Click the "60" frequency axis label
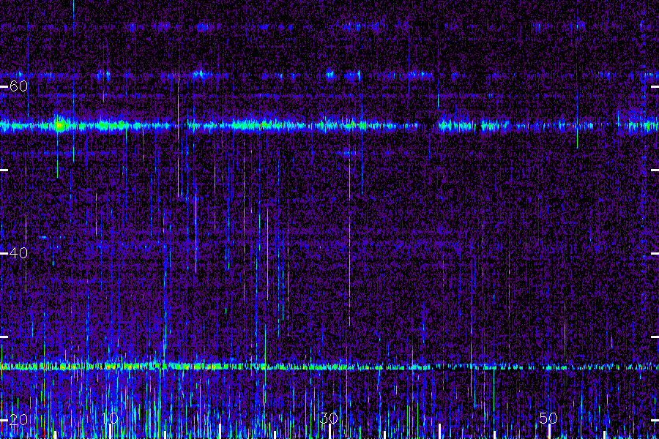The height and width of the screenshot is (439, 659). 18,86
